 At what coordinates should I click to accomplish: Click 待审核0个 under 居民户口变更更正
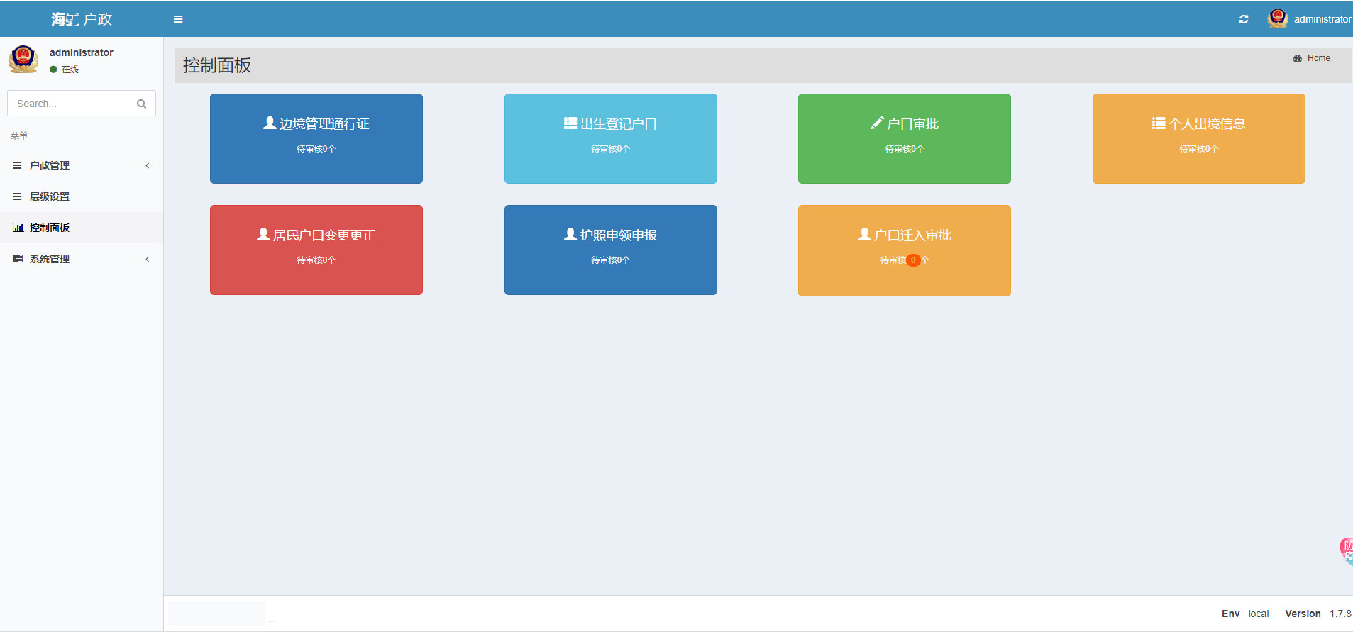pos(316,260)
